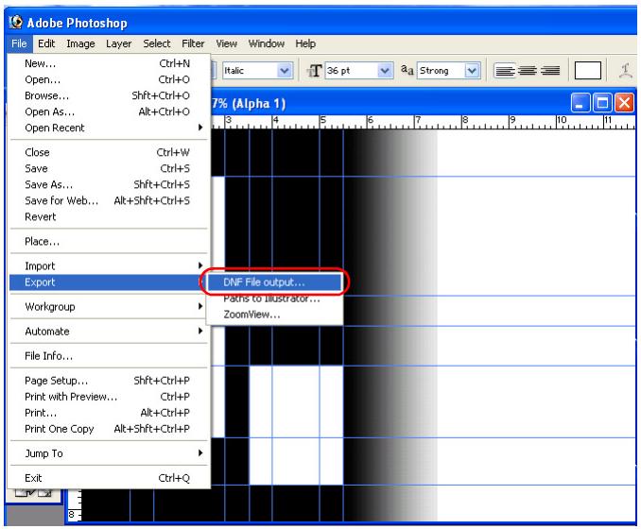Select Save for Web... entry
This screenshot has width=641, height=529.
[109, 200]
